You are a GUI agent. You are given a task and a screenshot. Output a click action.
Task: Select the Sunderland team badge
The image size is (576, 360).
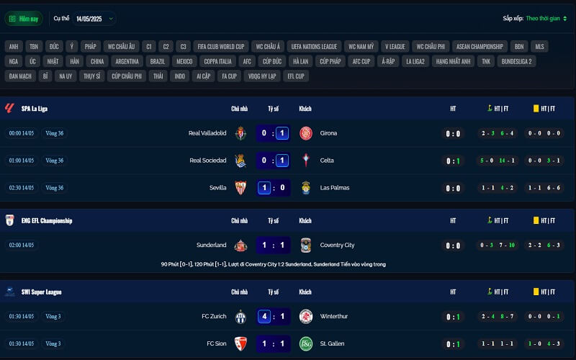[240, 245]
